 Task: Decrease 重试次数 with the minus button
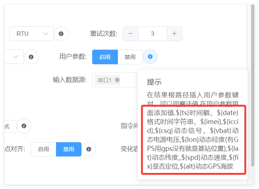point(131,34)
